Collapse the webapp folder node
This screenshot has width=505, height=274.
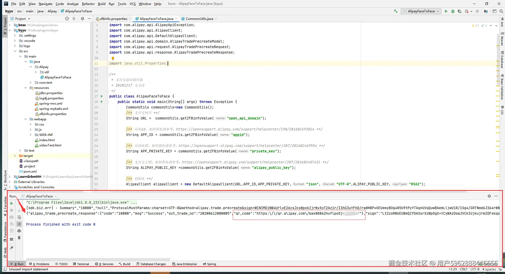pyautogui.click(x=25, y=119)
